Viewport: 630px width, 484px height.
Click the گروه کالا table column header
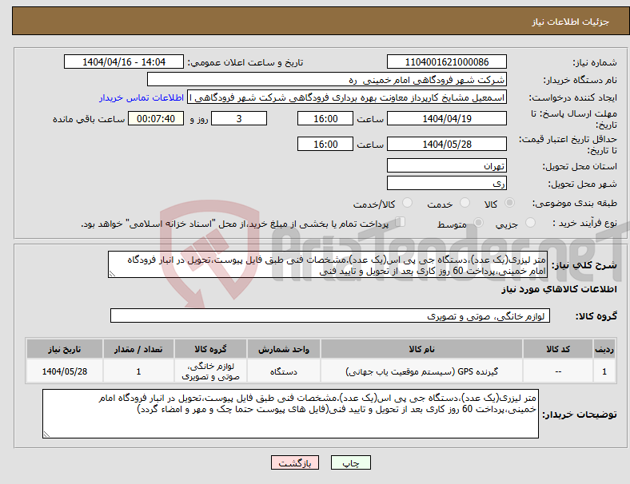(210, 349)
